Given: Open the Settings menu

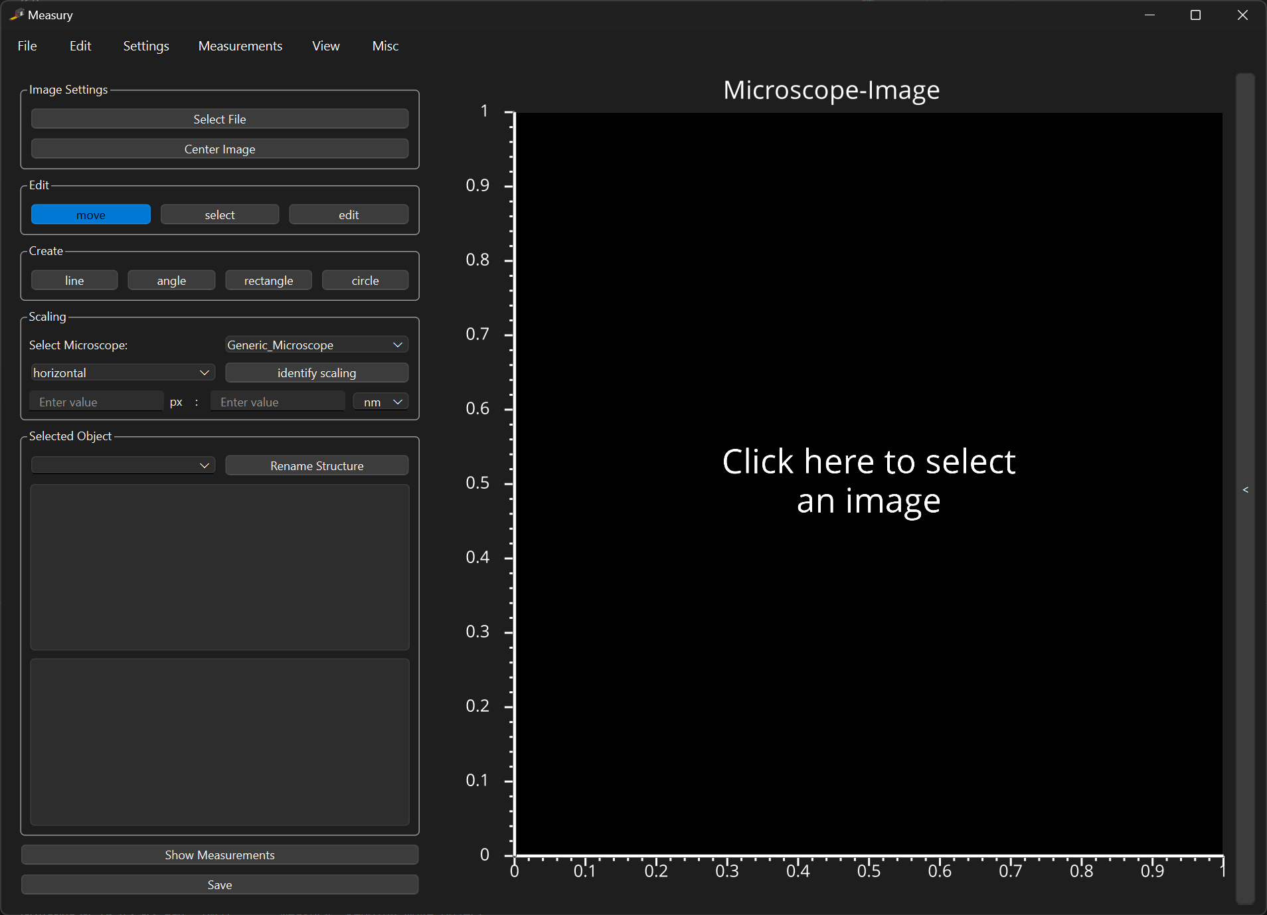Looking at the screenshot, I should (146, 46).
